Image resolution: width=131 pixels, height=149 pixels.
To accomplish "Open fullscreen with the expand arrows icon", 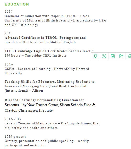I will [104, 56].
